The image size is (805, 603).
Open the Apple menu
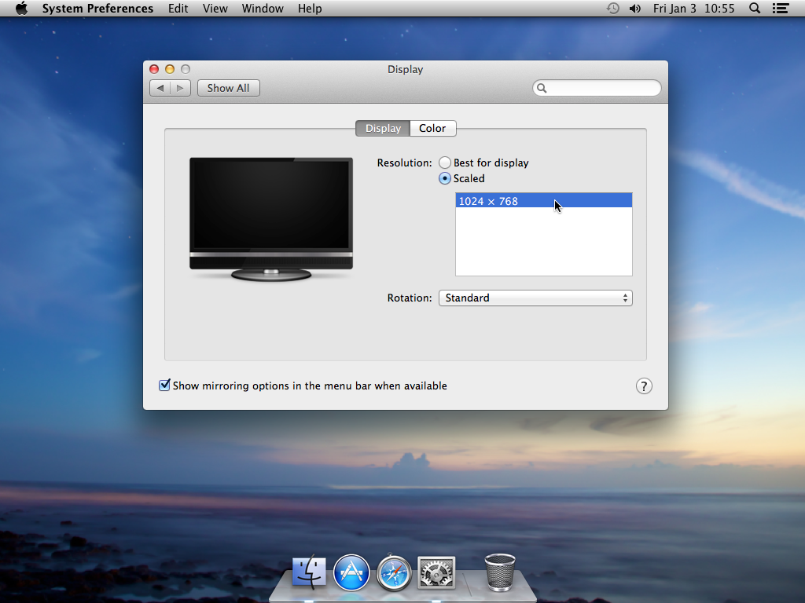click(21, 8)
